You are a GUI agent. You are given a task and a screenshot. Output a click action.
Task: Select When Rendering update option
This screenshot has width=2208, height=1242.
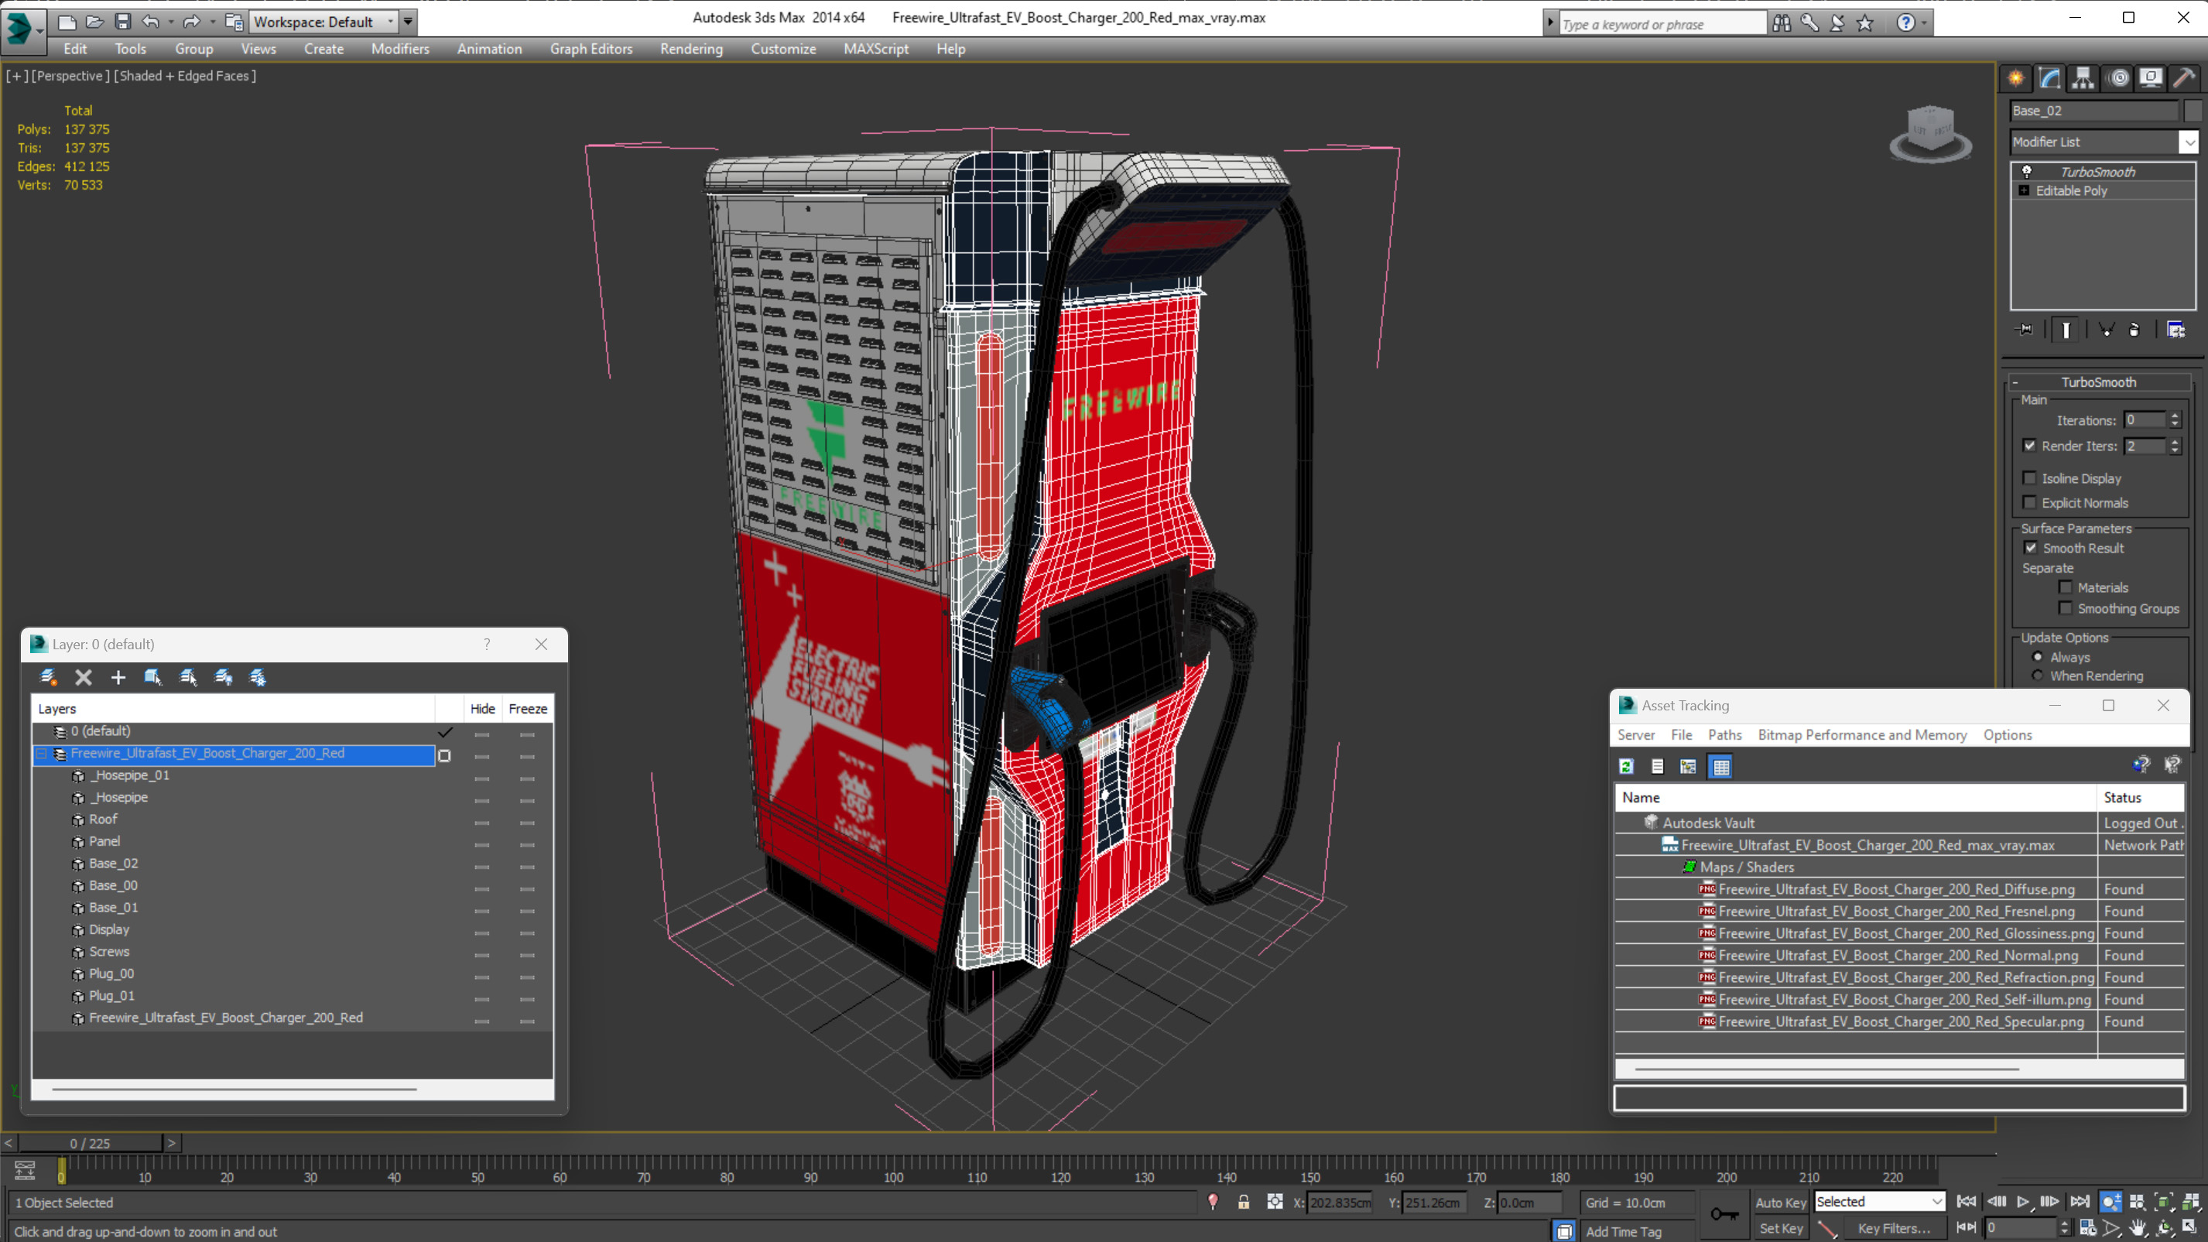pos(2038,676)
